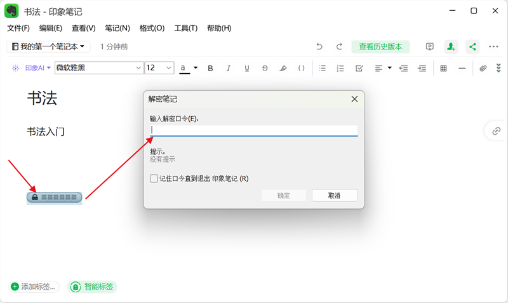Viewport: 508px width, 303px height.
Task: Share the note with the share icon
Action: click(472, 46)
